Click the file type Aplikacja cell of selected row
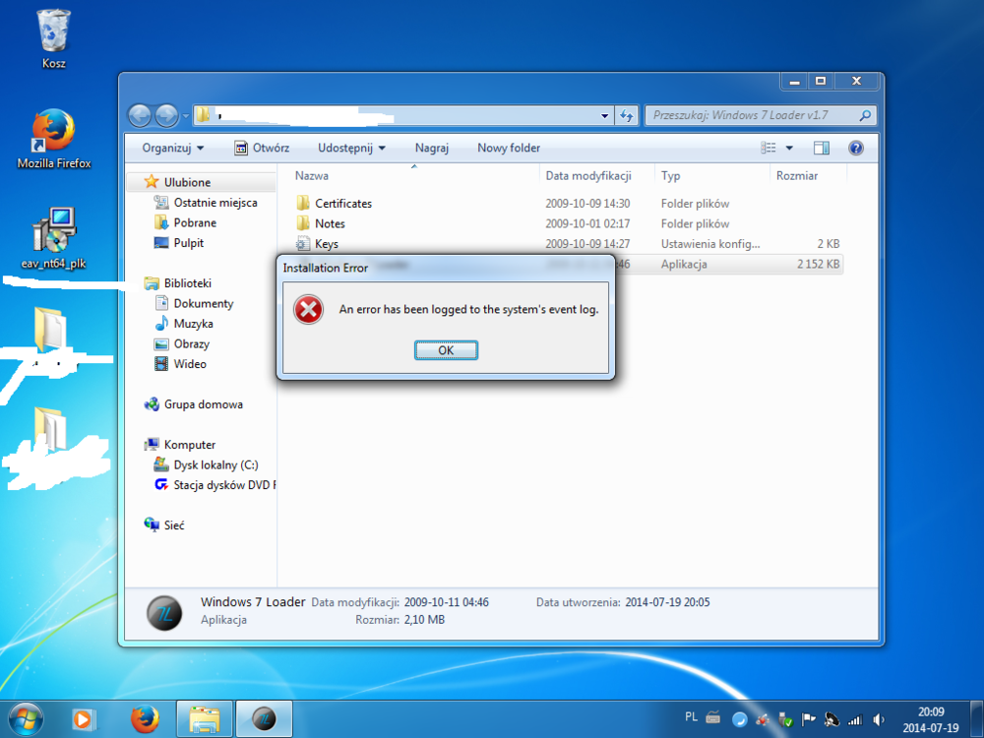This screenshot has width=984, height=738. tap(684, 264)
